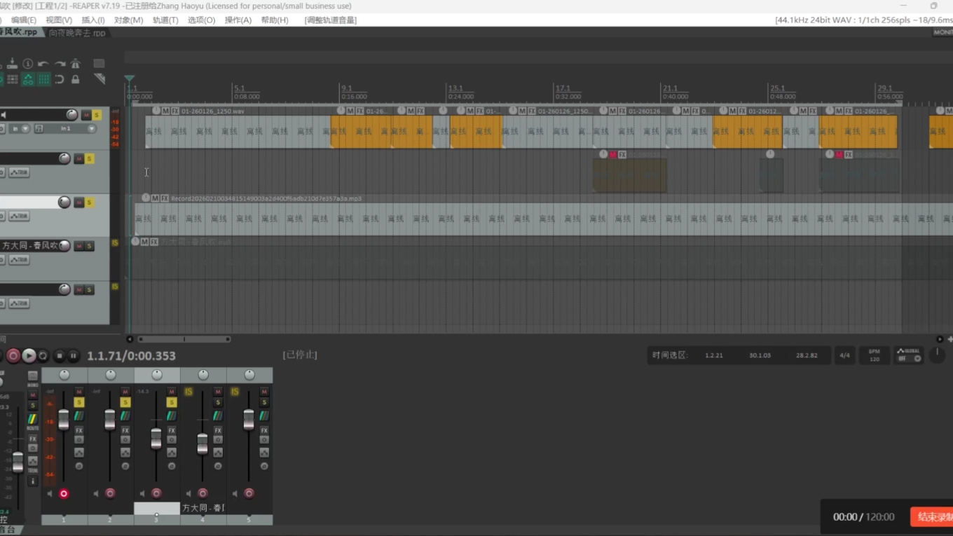Click the time display 1.1.71/0:00.353

click(x=131, y=356)
